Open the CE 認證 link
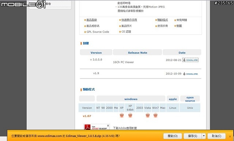 tap(126, 32)
